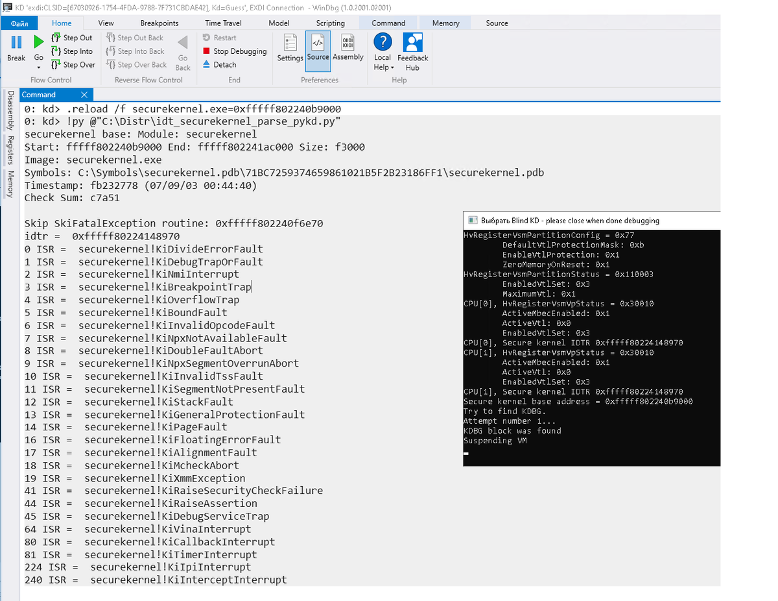Switch to the Memory ribbon tab
This screenshot has height=601, width=778.
(446, 23)
